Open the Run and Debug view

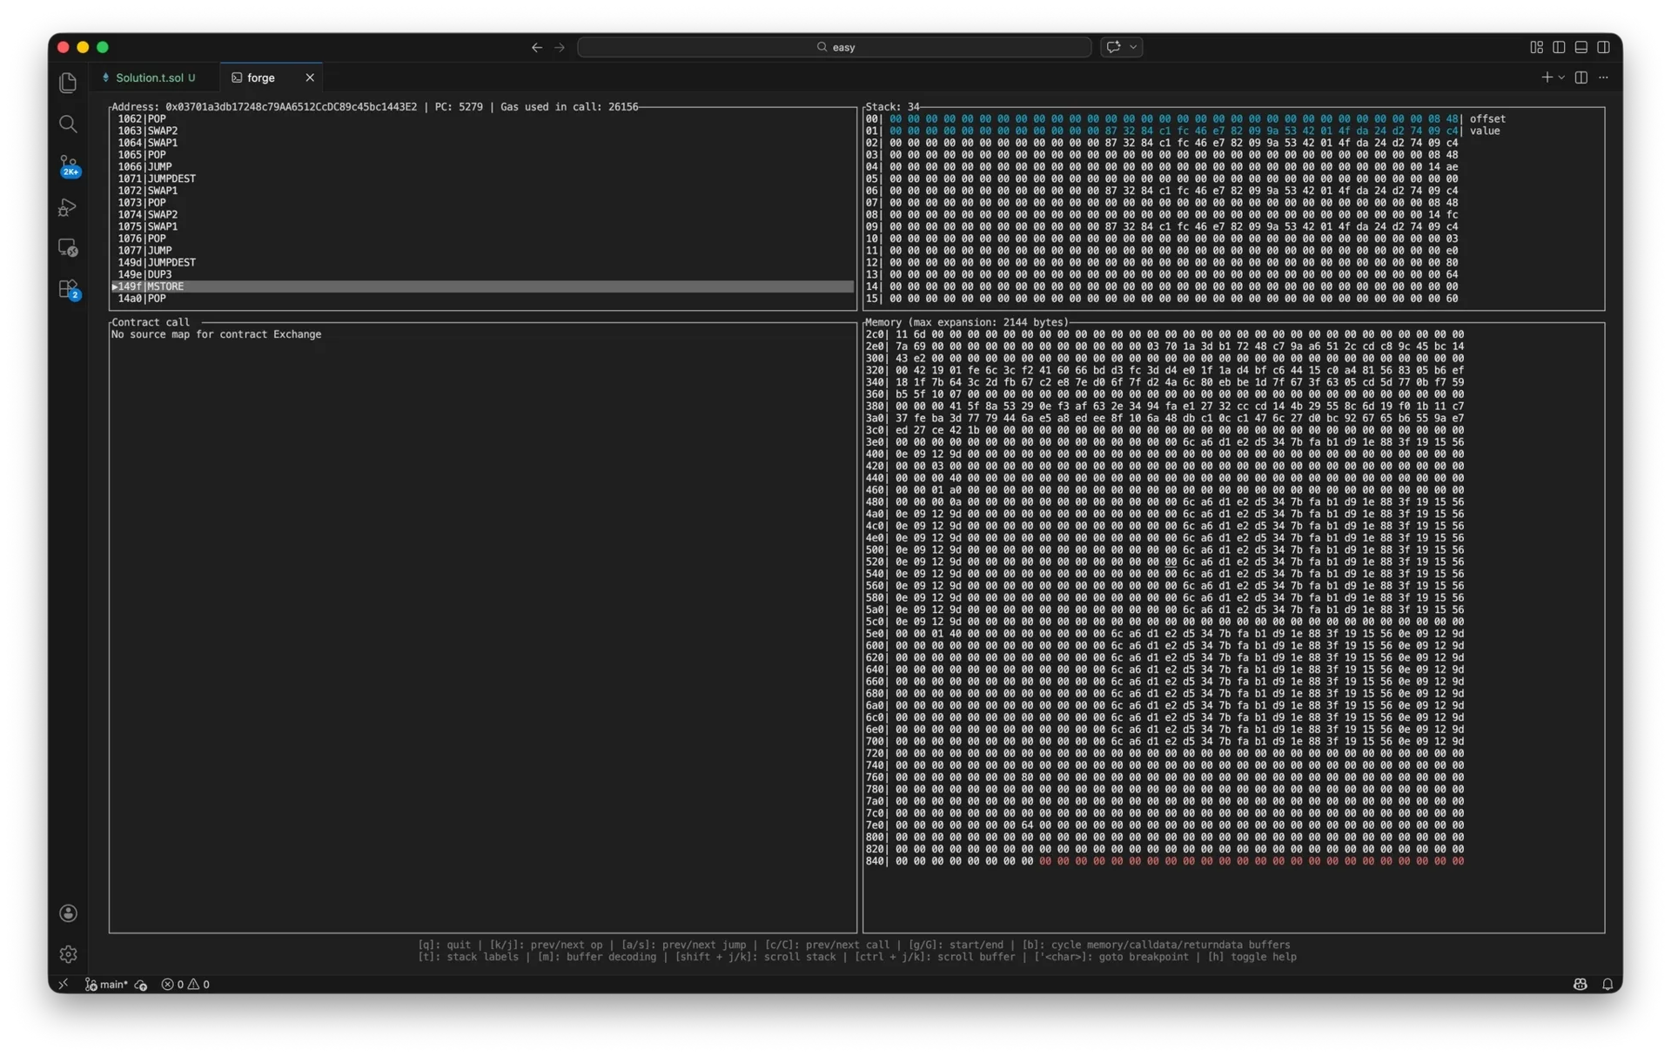[x=68, y=207]
